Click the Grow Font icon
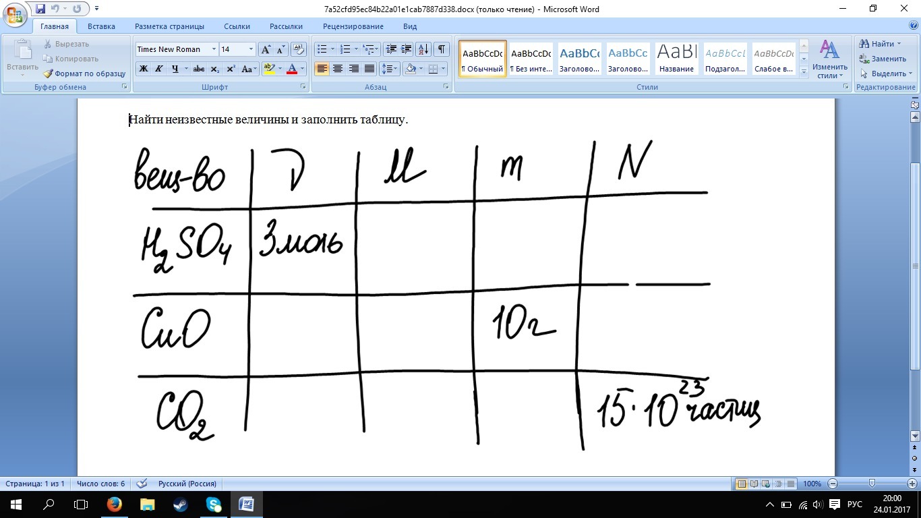Viewport: 921px width, 518px height. (266, 49)
